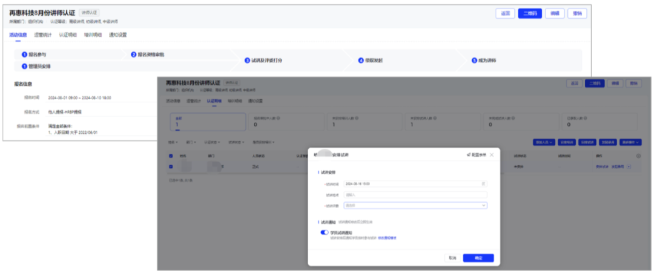Expand the 试讲评委 select dropdown

point(415,205)
